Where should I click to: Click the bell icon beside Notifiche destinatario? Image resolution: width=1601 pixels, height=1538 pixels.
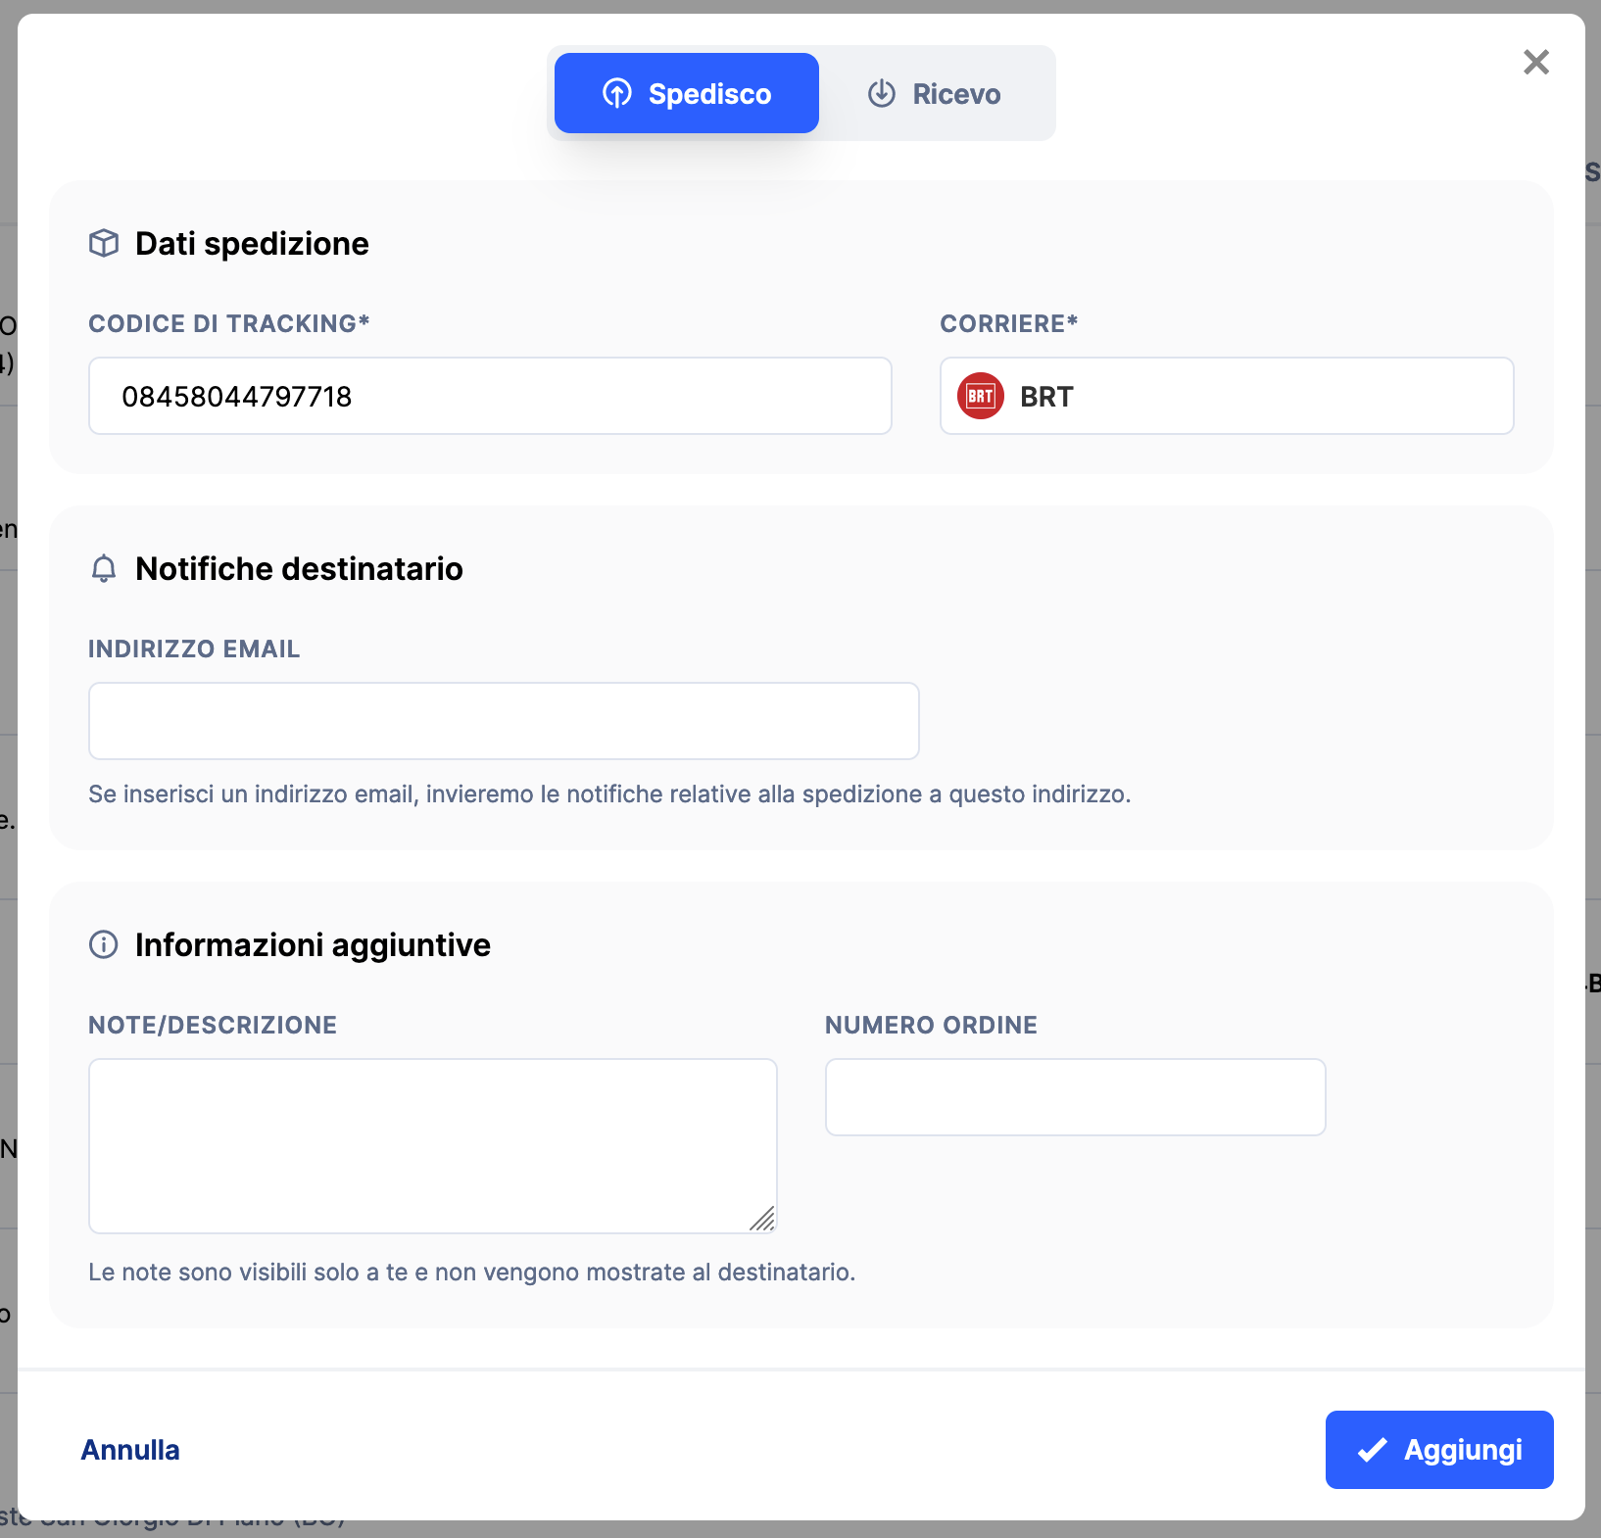[104, 568]
